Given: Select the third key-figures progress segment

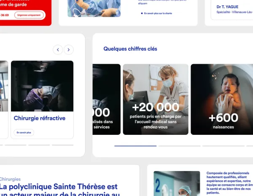Looking at the screenshot, I should [223, 146].
